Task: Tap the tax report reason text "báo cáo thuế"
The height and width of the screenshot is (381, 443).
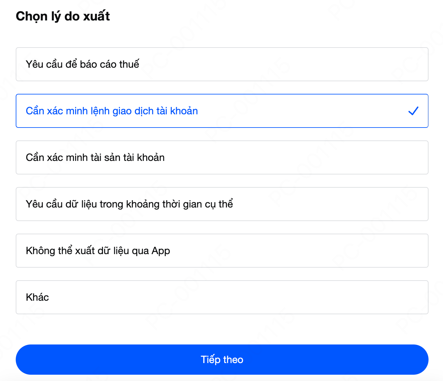Action: point(109,64)
